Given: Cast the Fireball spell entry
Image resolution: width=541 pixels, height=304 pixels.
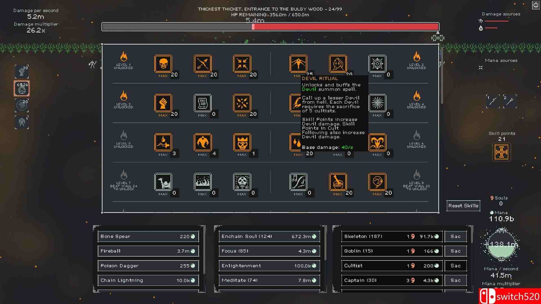Looking at the screenshot, I should coord(148,251).
